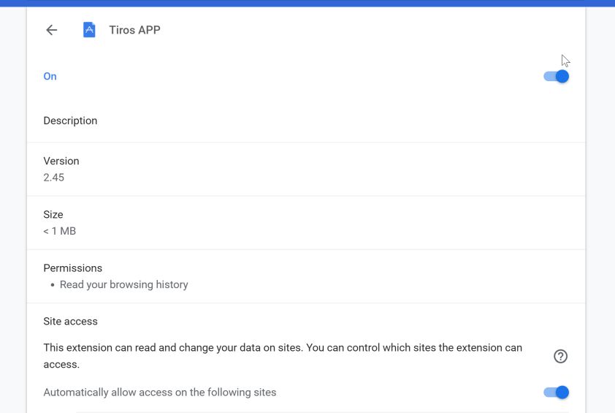
Task: Click the Version label
Action: pyautogui.click(x=61, y=161)
